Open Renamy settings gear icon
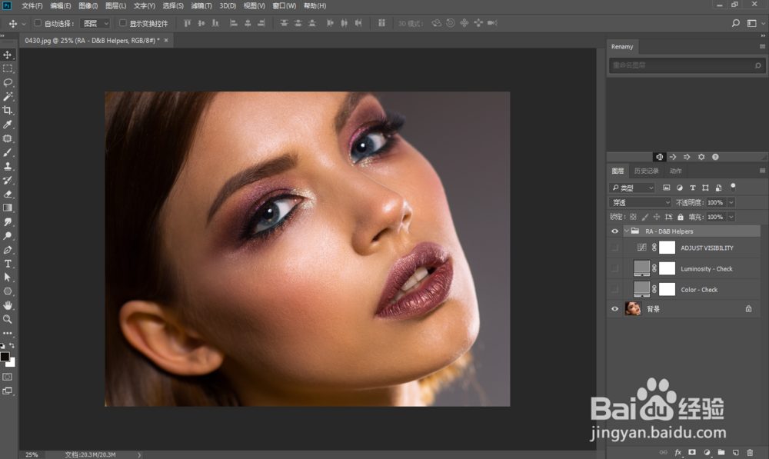This screenshot has width=769, height=459. coord(701,157)
